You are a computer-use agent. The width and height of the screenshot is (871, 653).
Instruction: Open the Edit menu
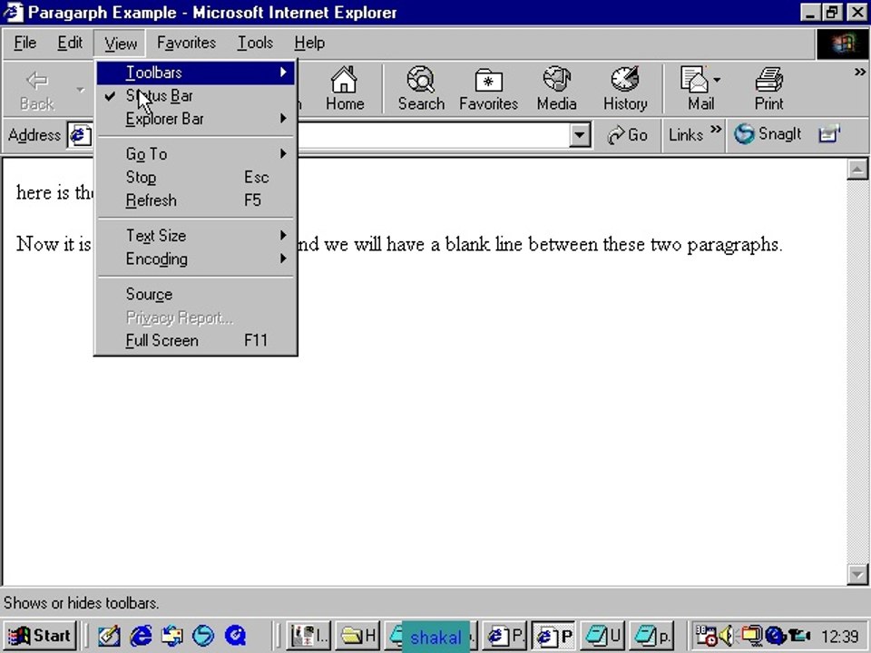pyautogui.click(x=70, y=43)
